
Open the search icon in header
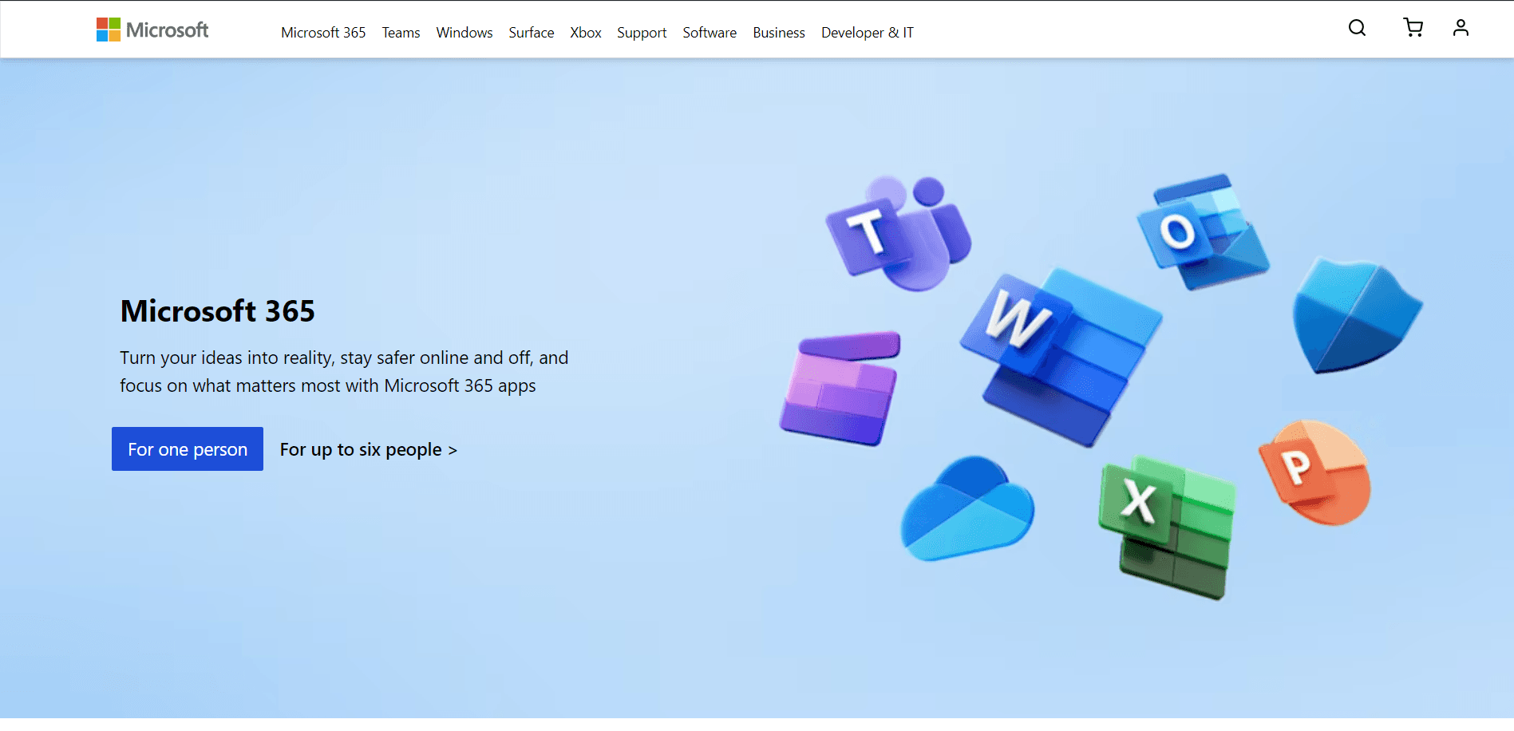point(1357,28)
